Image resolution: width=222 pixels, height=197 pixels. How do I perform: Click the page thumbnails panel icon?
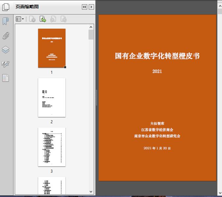click(x=6, y=7)
